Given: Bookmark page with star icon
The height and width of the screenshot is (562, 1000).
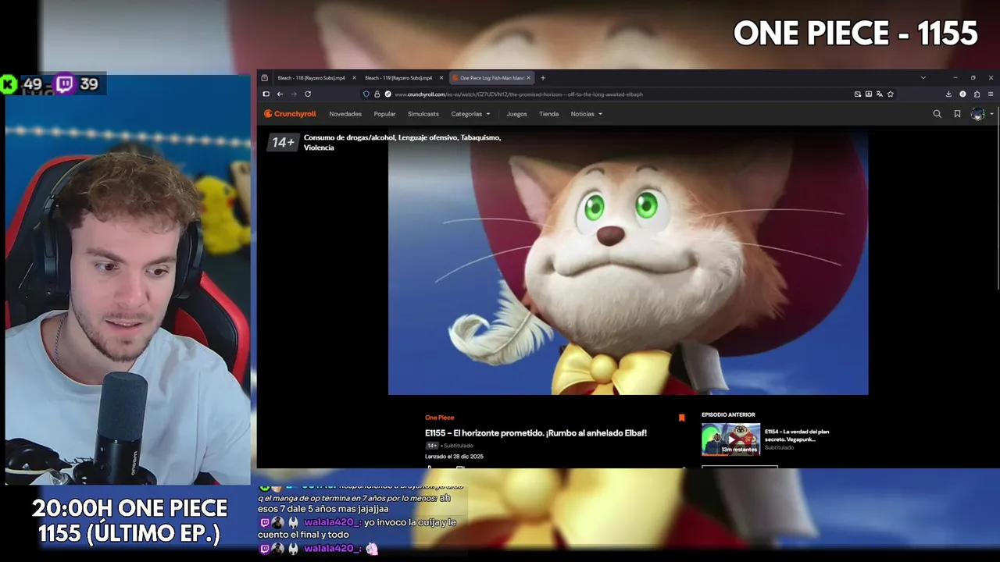Looking at the screenshot, I should coord(890,94).
